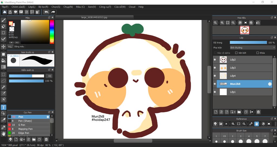Click the hand icon in Reference panel
Viewport: 277px width, 147px height.
(x=256, y=124)
